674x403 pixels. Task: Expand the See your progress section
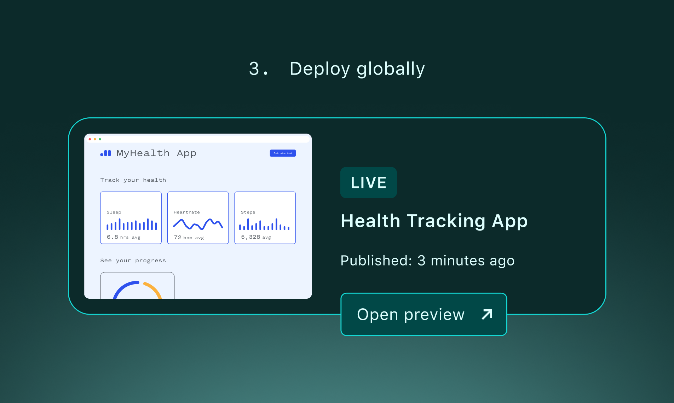click(133, 261)
